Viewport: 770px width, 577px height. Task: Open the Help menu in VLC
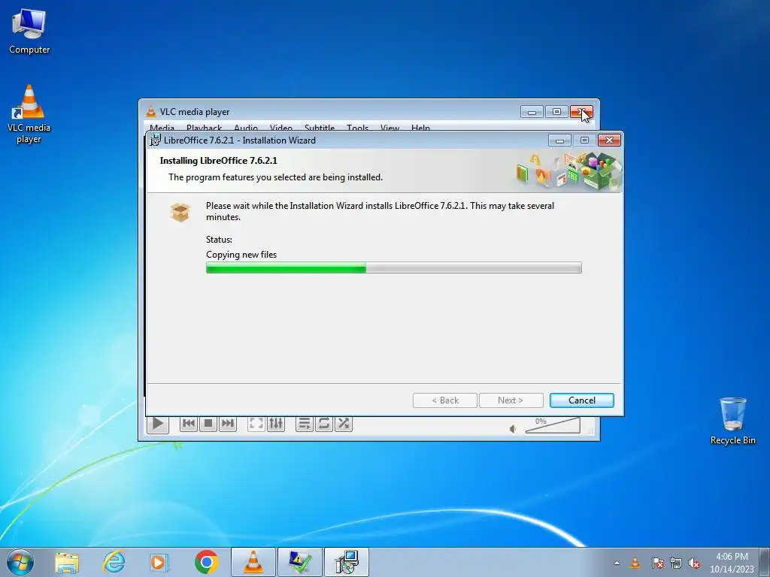click(x=421, y=127)
